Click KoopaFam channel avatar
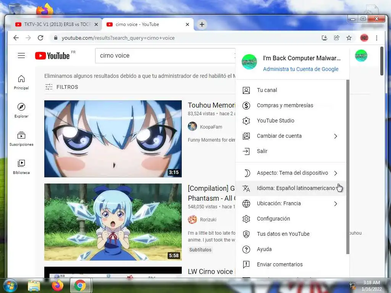Viewport: 391px width, 293px height. coord(192,127)
